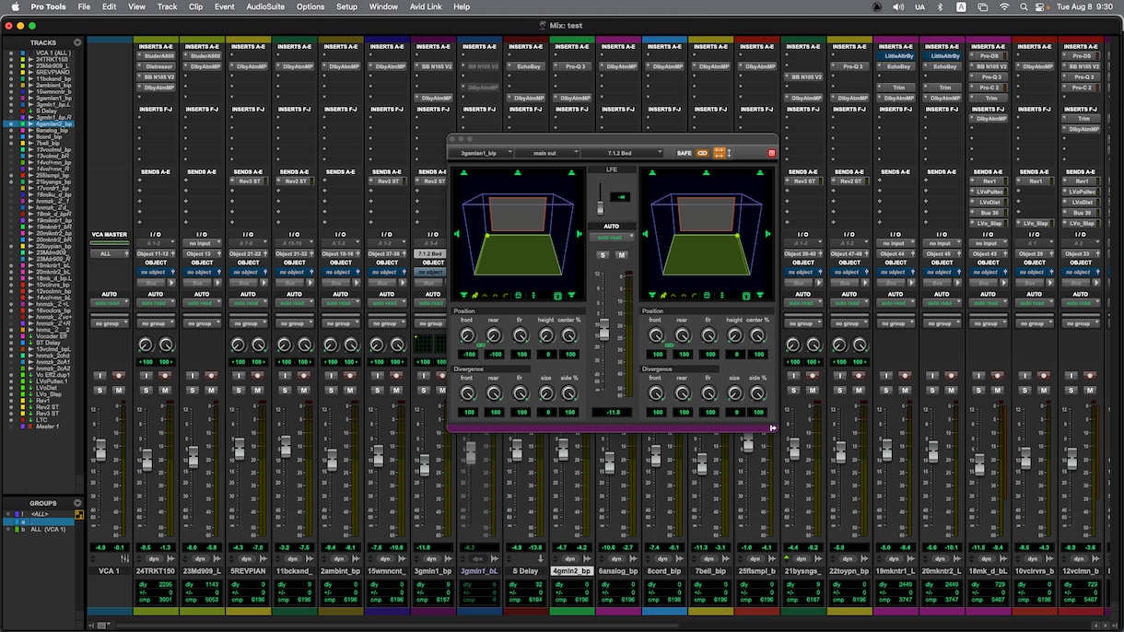Image resolution: width=1124 pixels, height=632 pixels.
Task: Open the AudioSuite menu
Action: (x=265, y=6)
